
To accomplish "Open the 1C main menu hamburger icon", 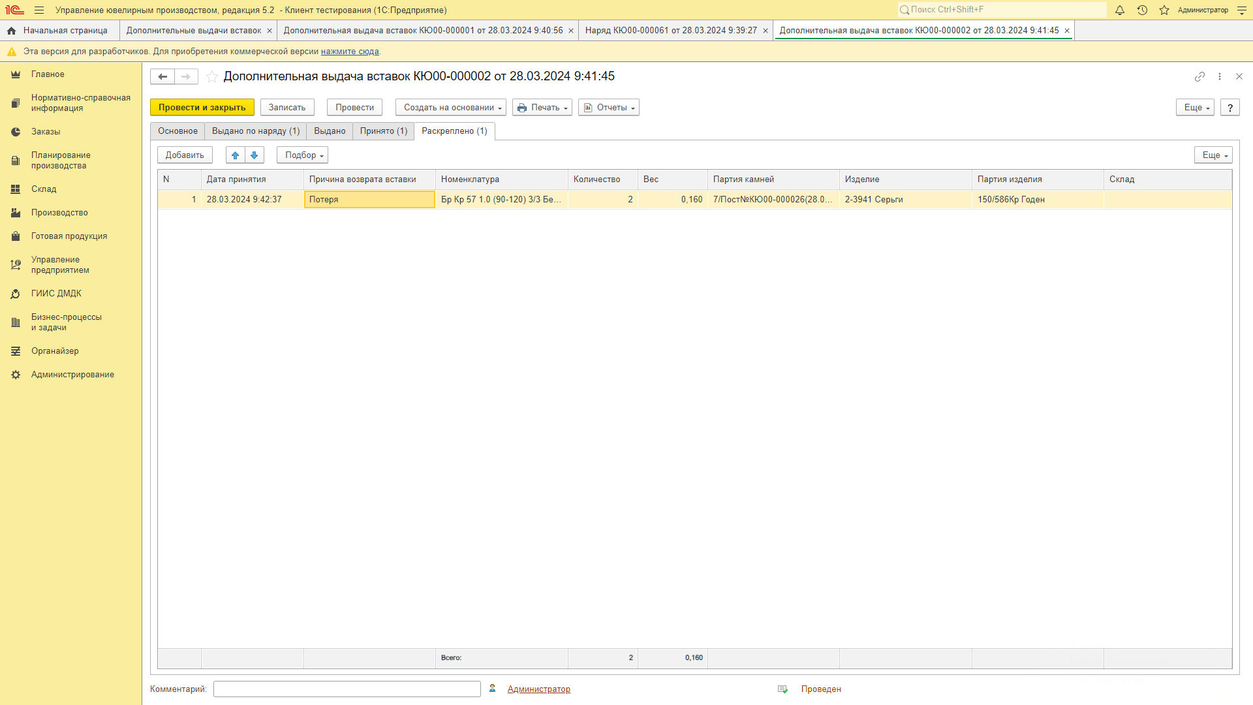I will click(x=39, y=10).
